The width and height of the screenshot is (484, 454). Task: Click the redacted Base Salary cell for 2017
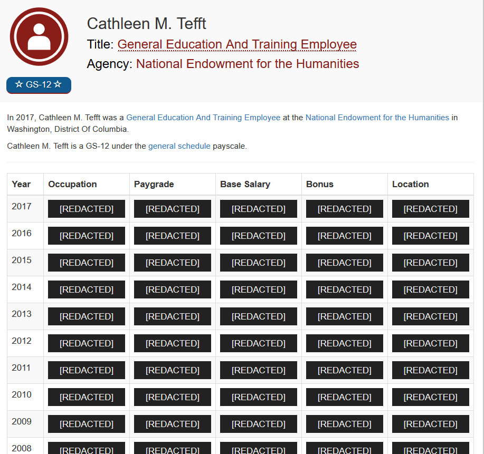point(259,209)
